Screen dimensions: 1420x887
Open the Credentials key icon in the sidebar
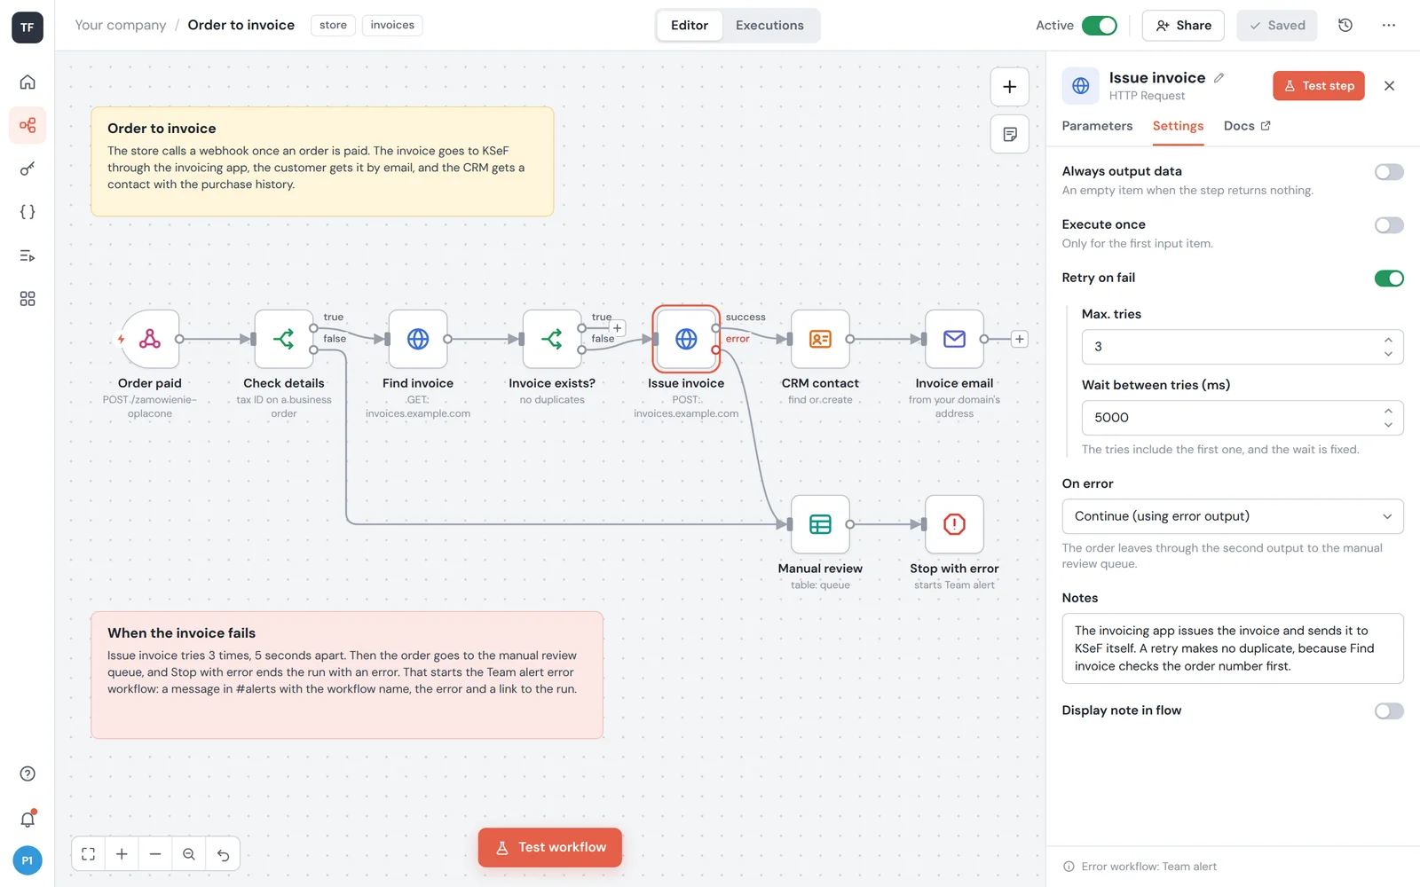[28, 169]
